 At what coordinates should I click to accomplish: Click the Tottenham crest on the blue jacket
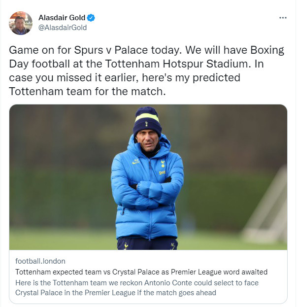(163, 163)
